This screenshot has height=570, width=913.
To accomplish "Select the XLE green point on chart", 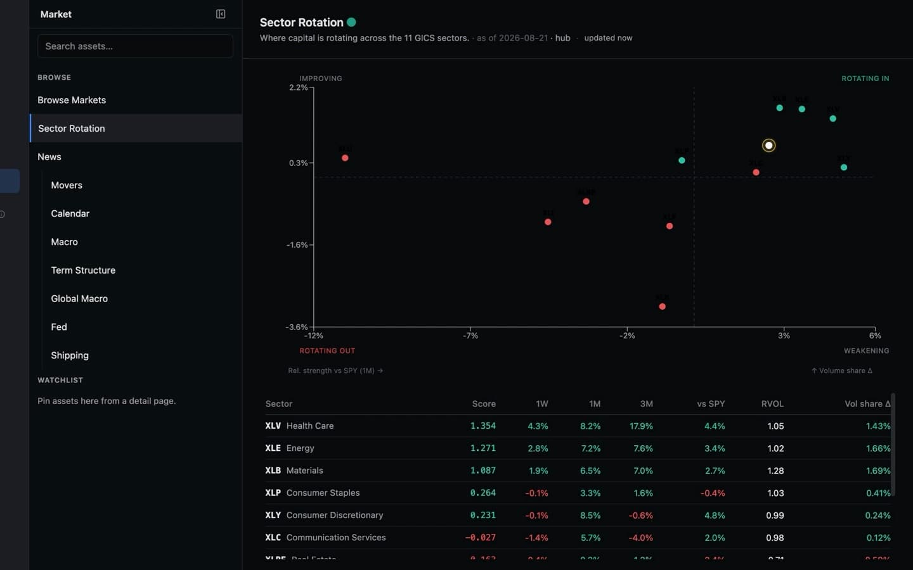I will click(x=802, y=109).
